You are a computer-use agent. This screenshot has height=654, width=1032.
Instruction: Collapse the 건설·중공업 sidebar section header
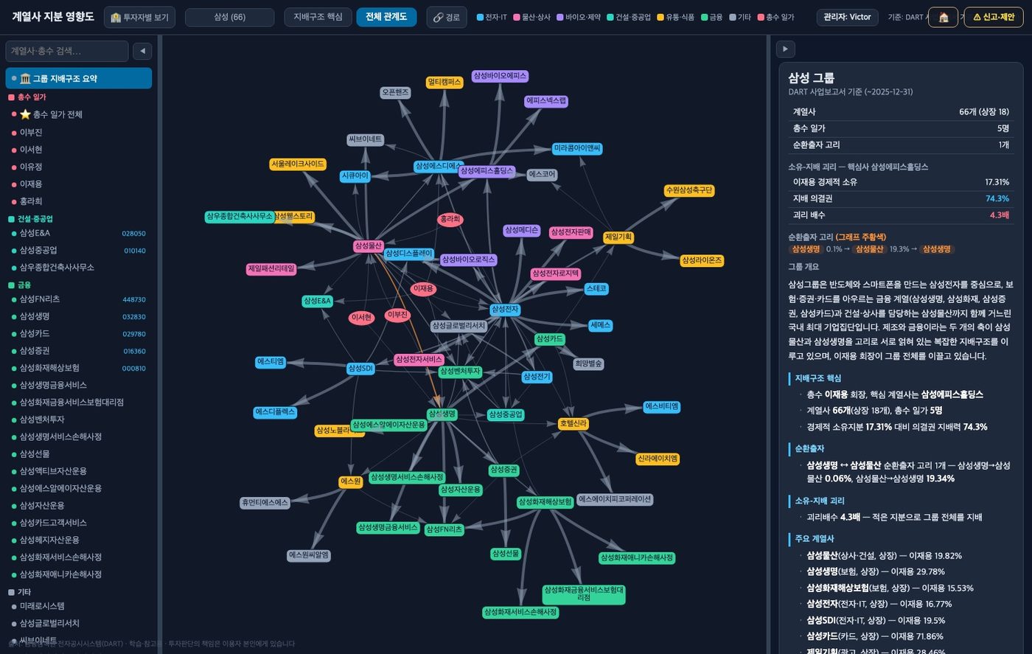point(79,219)
